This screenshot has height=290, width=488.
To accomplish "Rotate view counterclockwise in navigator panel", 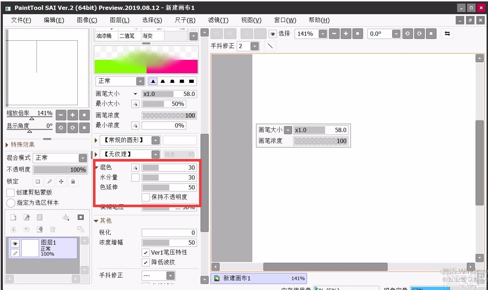I will coord(61,127).
